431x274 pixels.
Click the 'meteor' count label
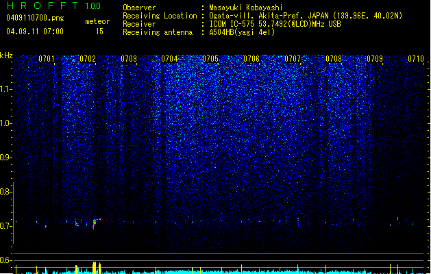97,21
